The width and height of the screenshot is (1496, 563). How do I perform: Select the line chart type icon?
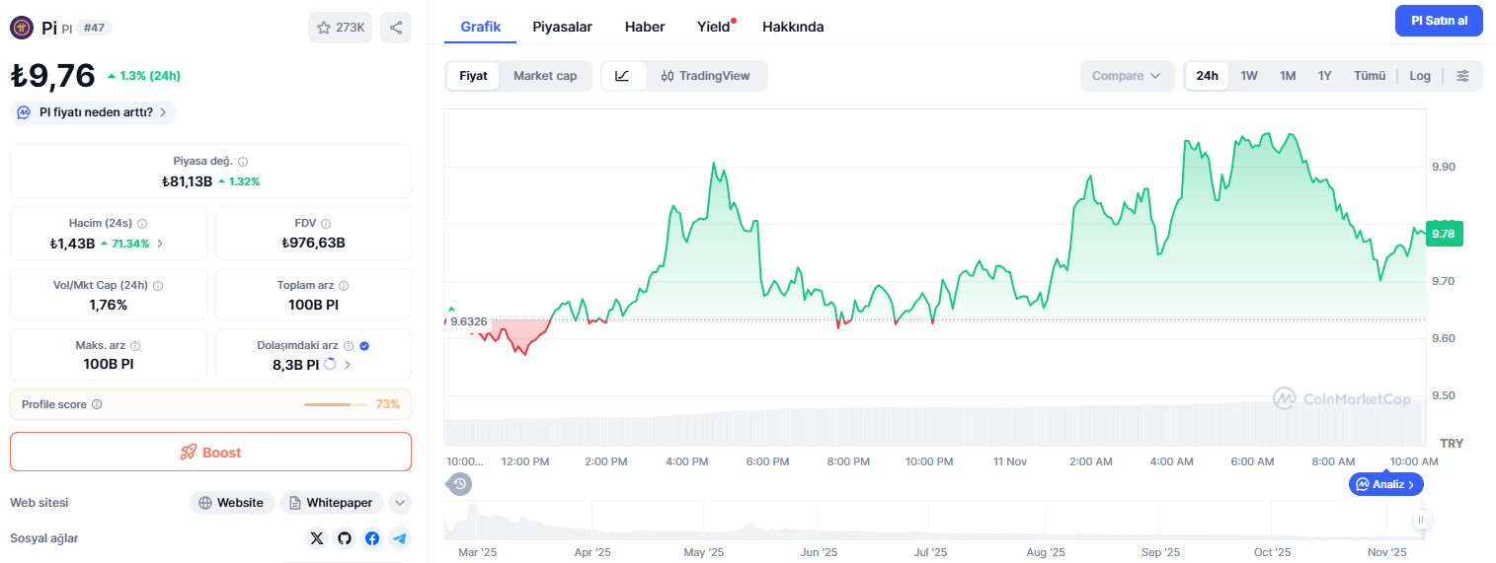[x=623, y=76]
